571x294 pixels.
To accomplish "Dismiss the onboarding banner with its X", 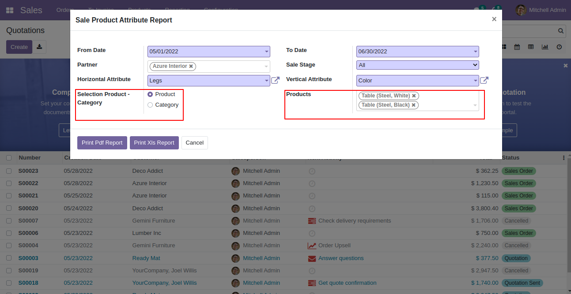I will point(566,65).
